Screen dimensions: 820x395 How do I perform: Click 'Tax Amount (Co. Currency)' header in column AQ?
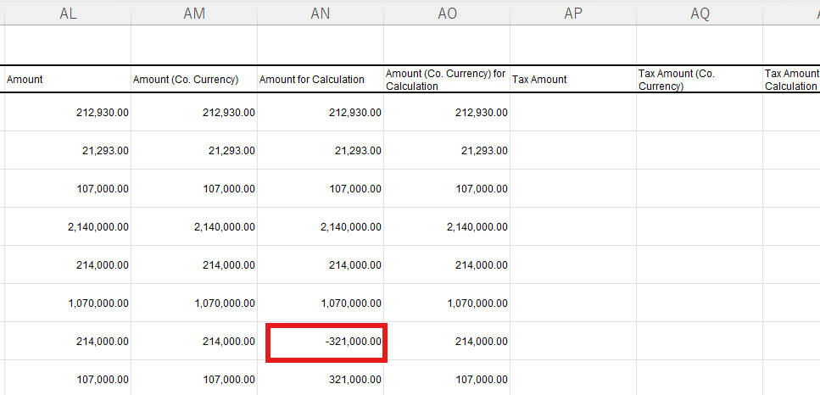[x=700, y=80]
